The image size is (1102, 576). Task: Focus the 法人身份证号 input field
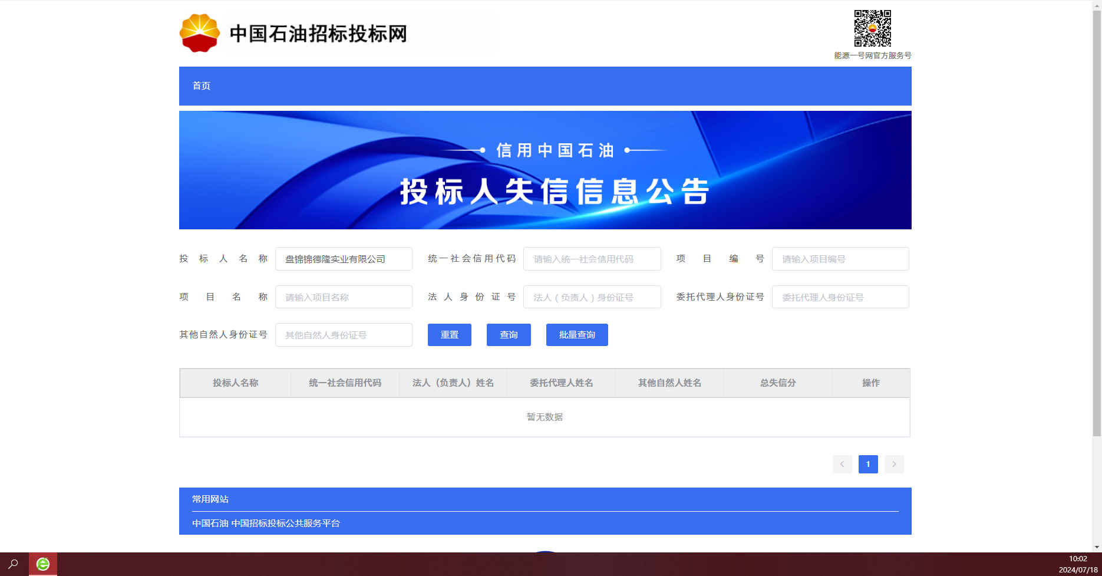point(592,297)
